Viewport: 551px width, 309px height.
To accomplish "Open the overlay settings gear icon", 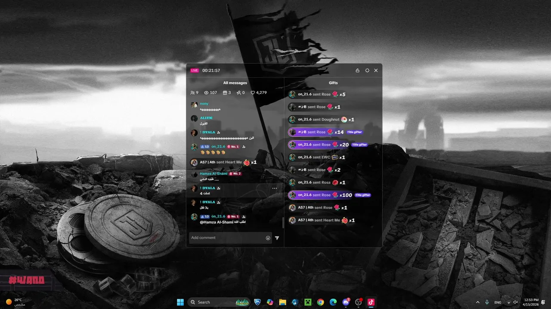I will [367, 70].
